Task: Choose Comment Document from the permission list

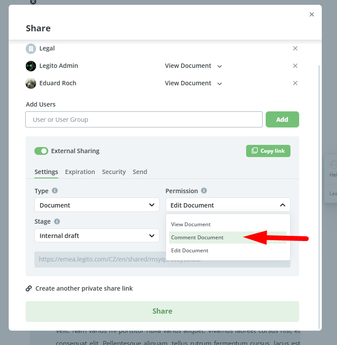Action: (x=197, y=238)
